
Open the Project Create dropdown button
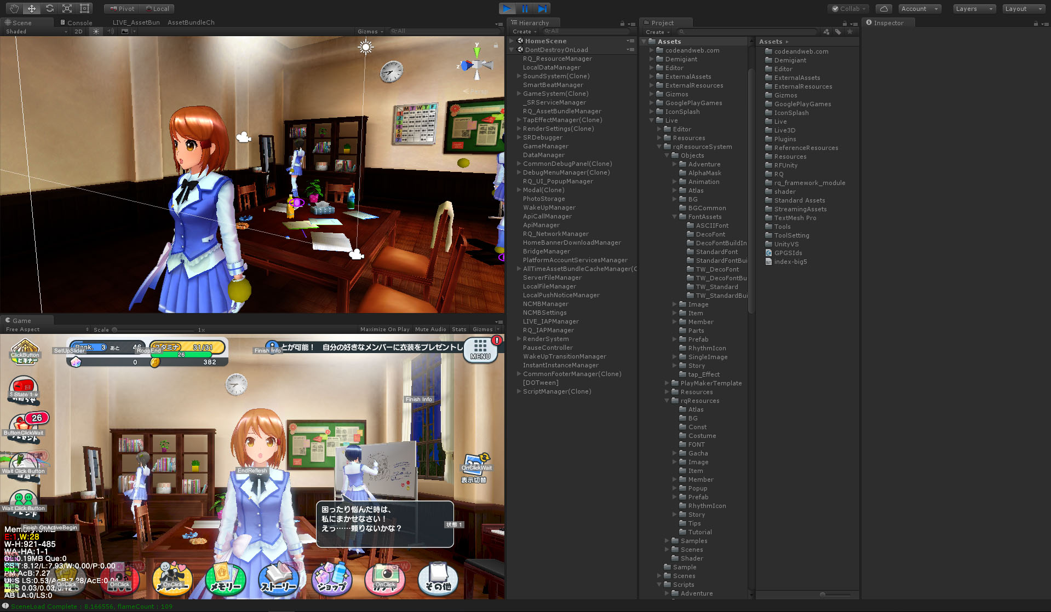point(657,32)
